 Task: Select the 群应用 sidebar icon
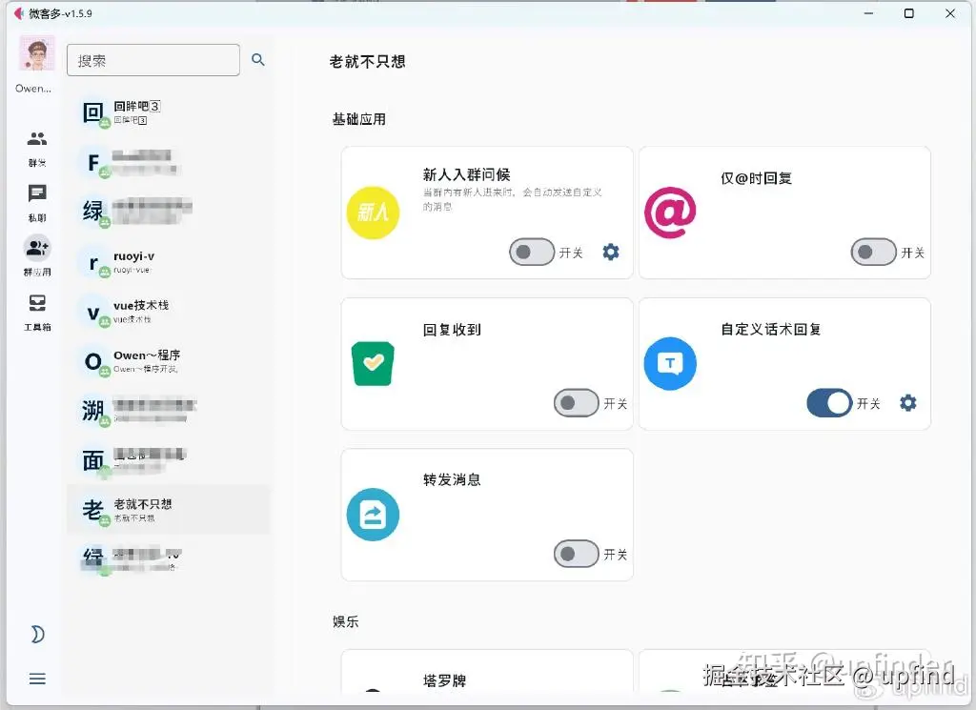click(37, 248)
